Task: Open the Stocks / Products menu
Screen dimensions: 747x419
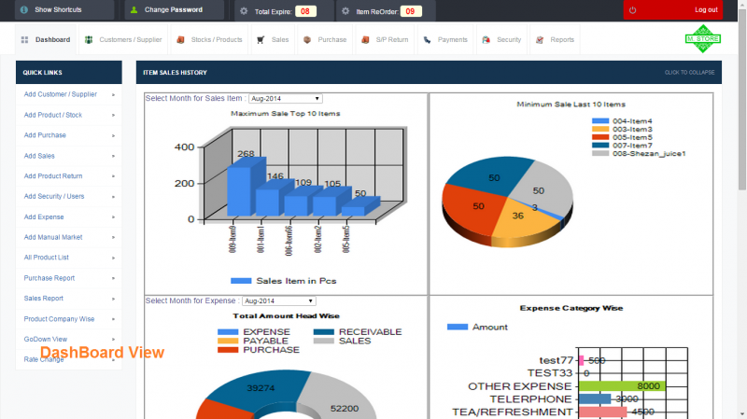Action: tap(209, 39)
